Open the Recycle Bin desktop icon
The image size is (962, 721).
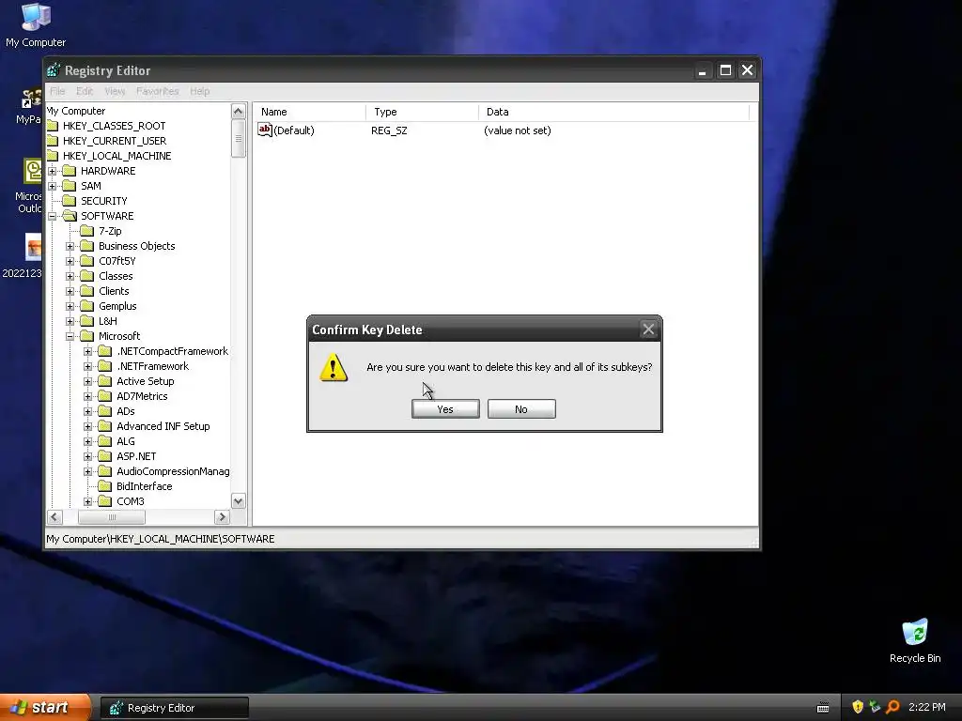pyautogui.click(x=915, y=640)
